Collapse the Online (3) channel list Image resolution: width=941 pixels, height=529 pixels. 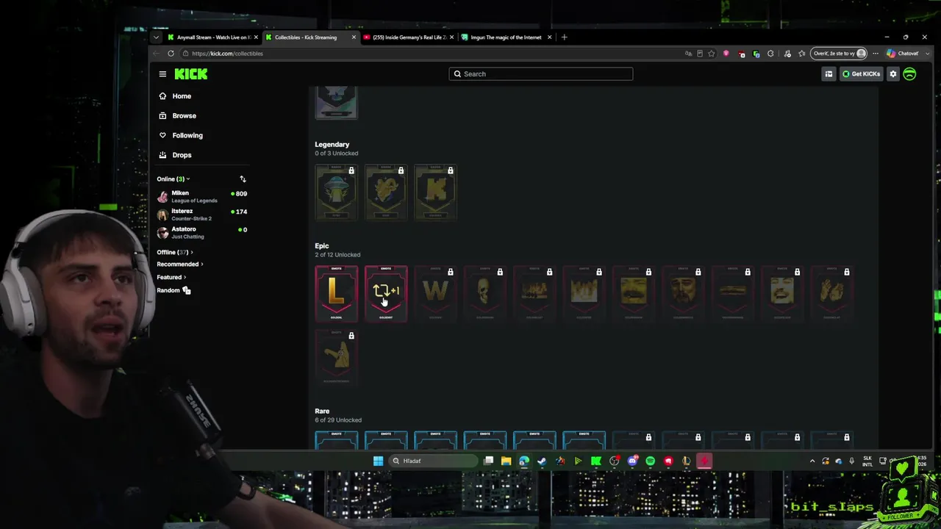(x=173, y=179)
